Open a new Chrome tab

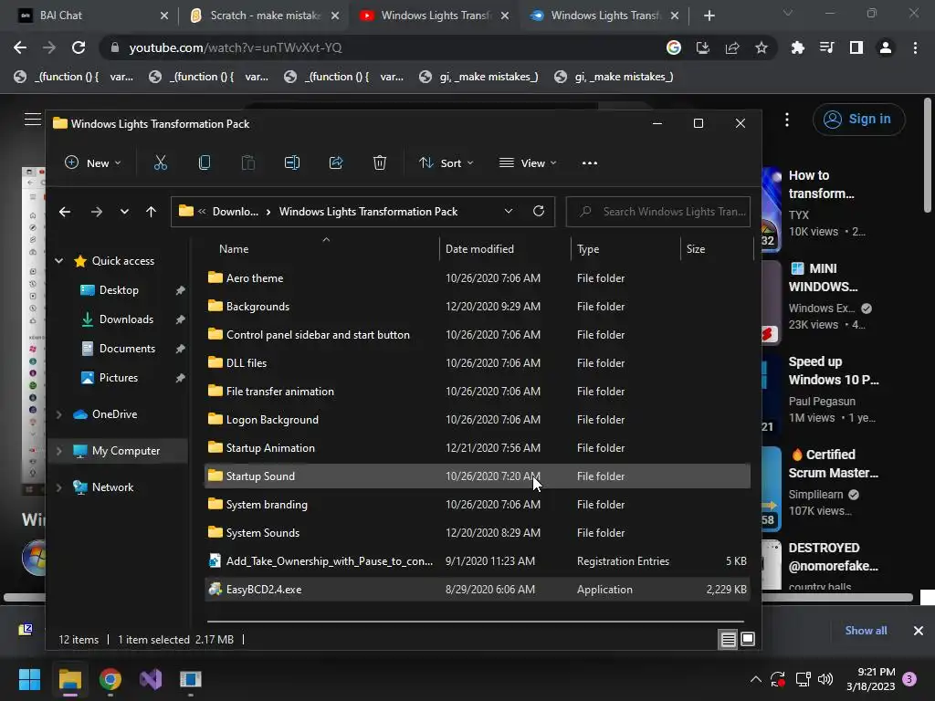[x=709, y=16]
